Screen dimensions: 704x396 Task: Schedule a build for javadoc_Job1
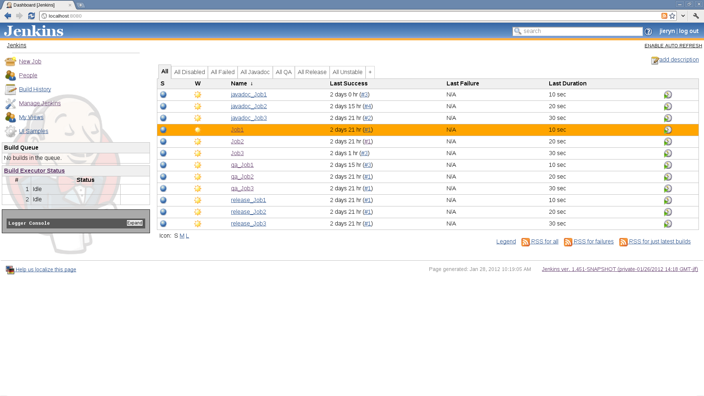(668, 95)
